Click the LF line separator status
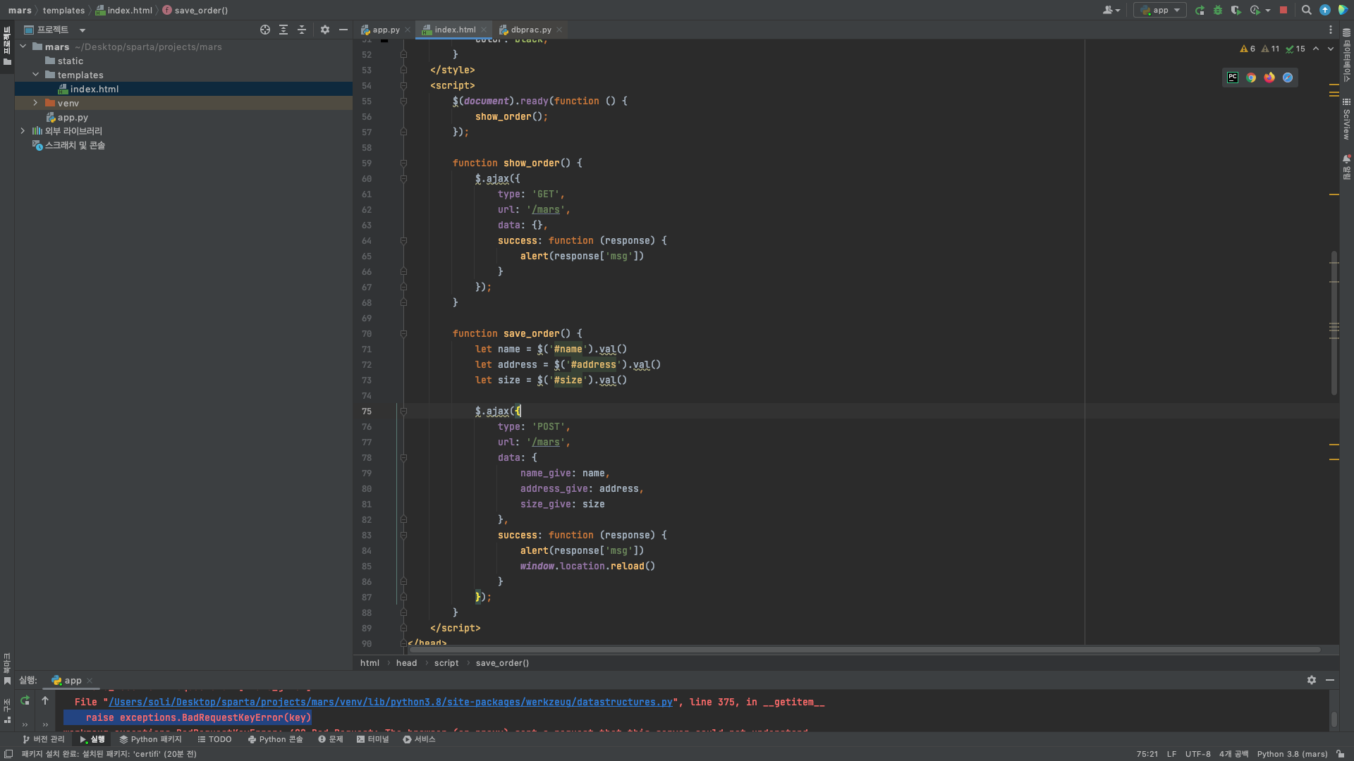This screenshot has width=1354, height=761. [1171, 754]
